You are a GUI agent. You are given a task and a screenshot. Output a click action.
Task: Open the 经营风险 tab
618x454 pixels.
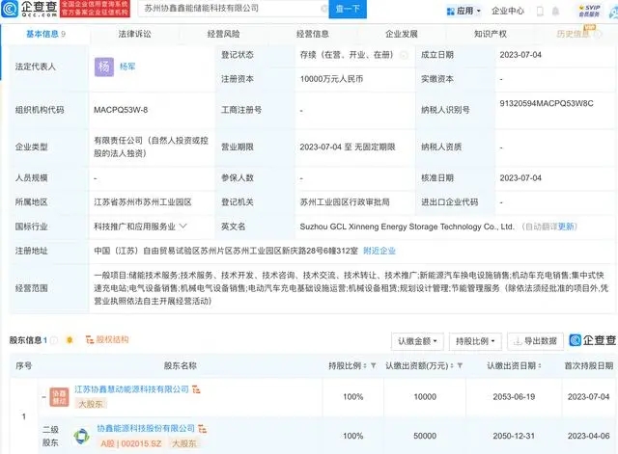pyautogui.click(x=223, y=35)
